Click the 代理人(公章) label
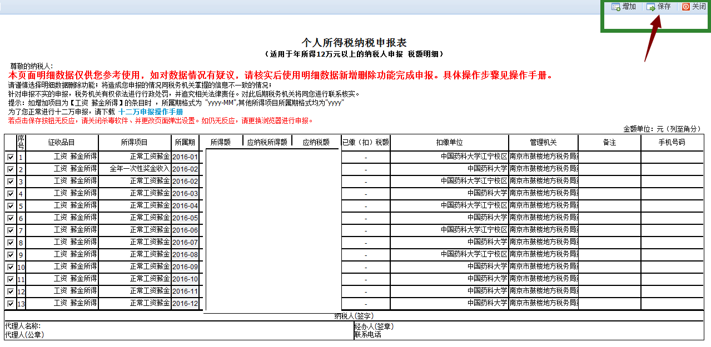 click(24, 335)
